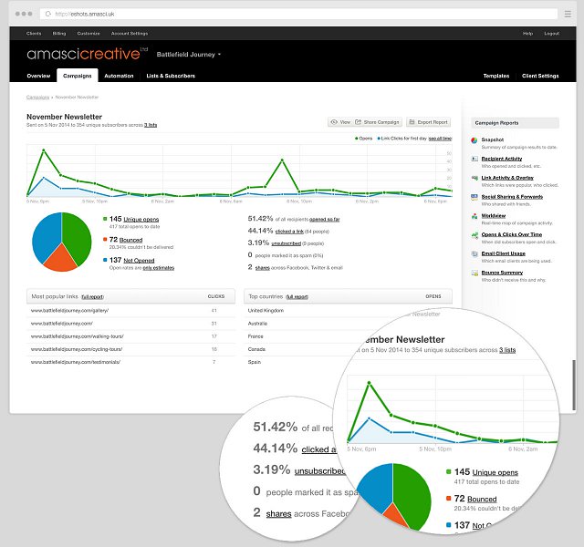Click Clients in the top menu
The width and height of the screenshot is (584, 547).
pyautogui.click(x=34, y=34)
